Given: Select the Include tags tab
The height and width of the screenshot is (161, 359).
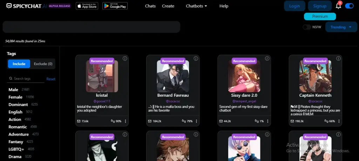Looking at the screenshot, I should coord(19,64).
